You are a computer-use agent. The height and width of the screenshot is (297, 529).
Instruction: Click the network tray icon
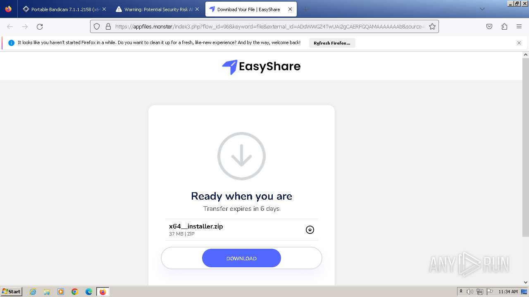[480, 292]
